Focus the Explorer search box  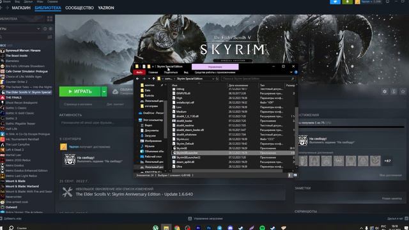point(258,79)
